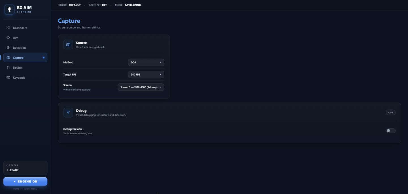
Task: Expand the Target FPS dropdown
Action: 146,75
